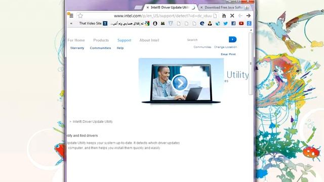Open the That Video Site bookmark
The height and width of the screenshot is (182, 324).
point(93,24)
